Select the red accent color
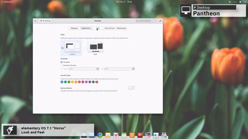 (79, 82)
